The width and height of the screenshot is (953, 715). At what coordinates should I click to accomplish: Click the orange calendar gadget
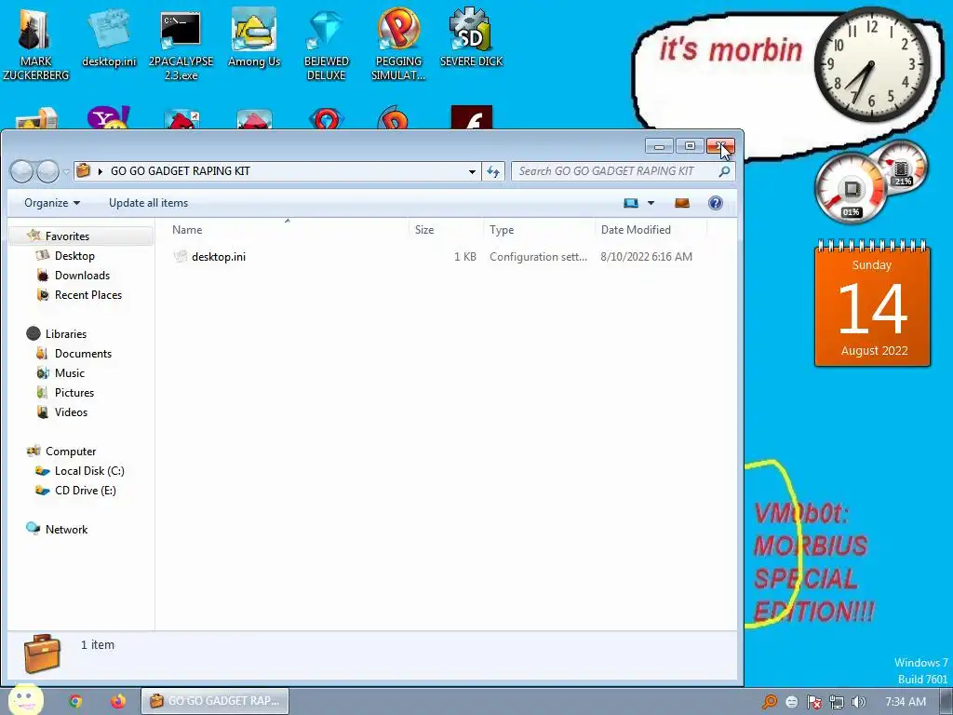click(x=872, y=304)
